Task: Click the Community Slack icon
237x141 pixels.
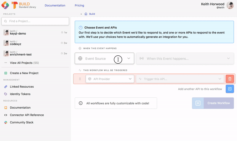Action: [x=6, y=122]
